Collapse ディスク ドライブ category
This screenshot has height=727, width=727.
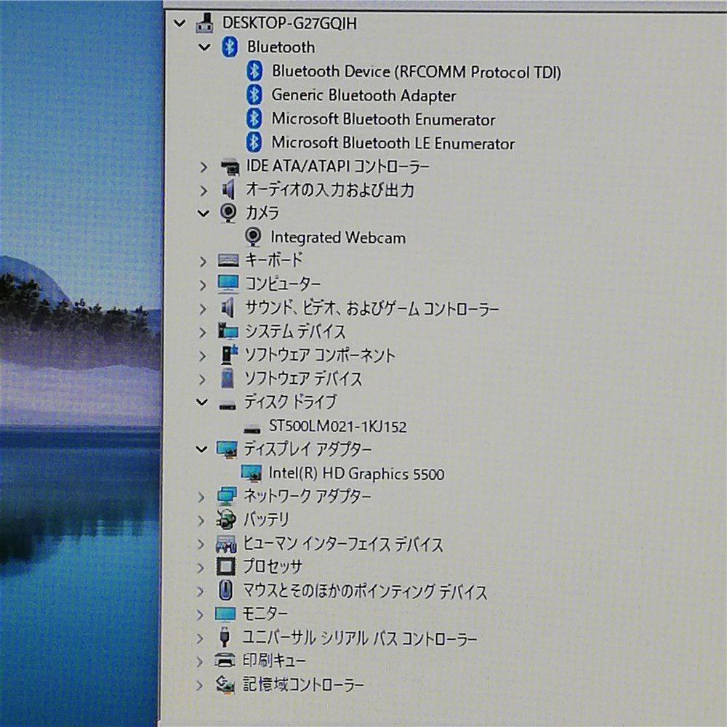pos(201,402)
